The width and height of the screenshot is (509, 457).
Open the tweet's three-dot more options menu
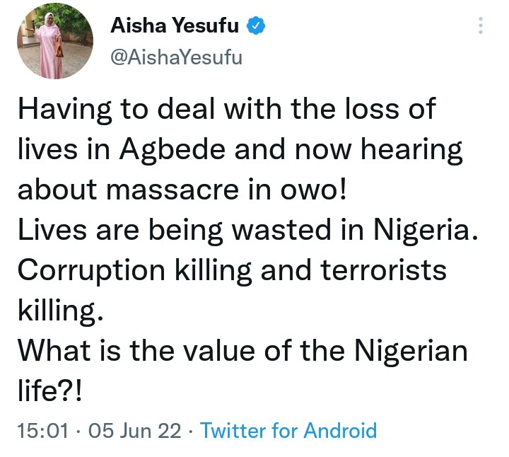click(481, 27)
